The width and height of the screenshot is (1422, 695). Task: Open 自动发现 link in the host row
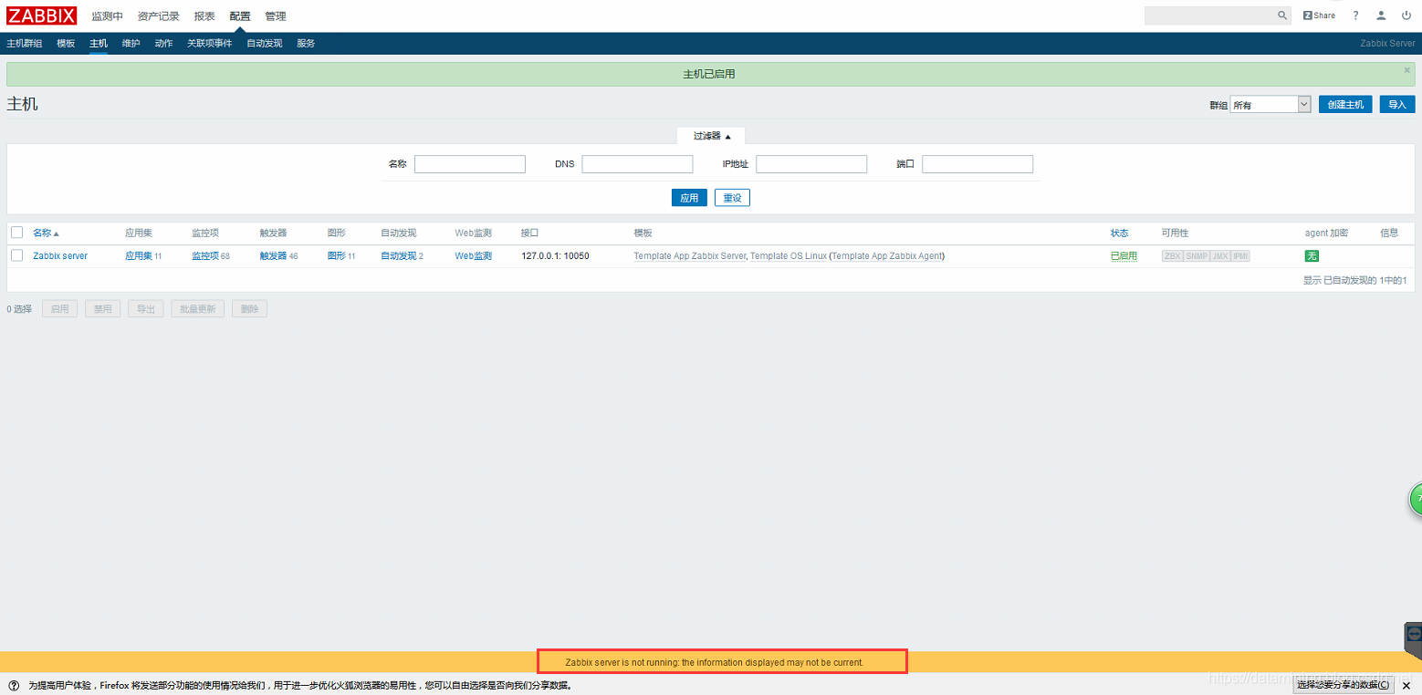click(x=398, y=255)
